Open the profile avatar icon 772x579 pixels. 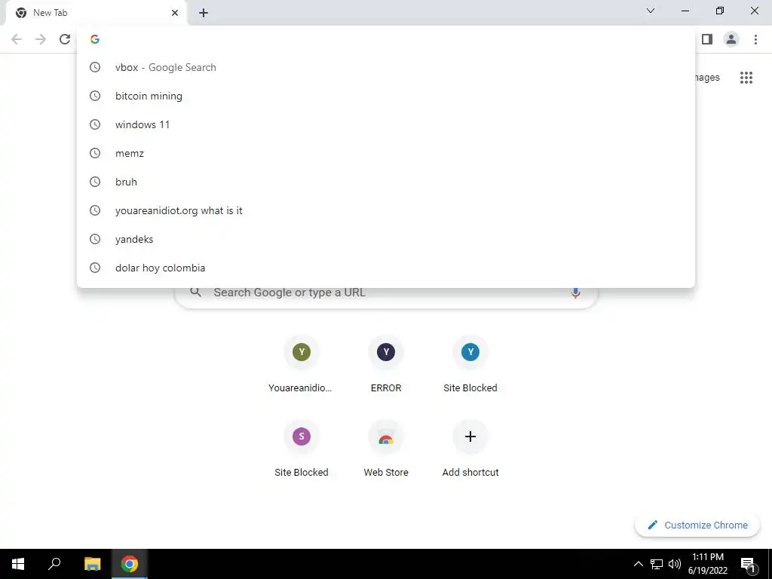point(731,39)
